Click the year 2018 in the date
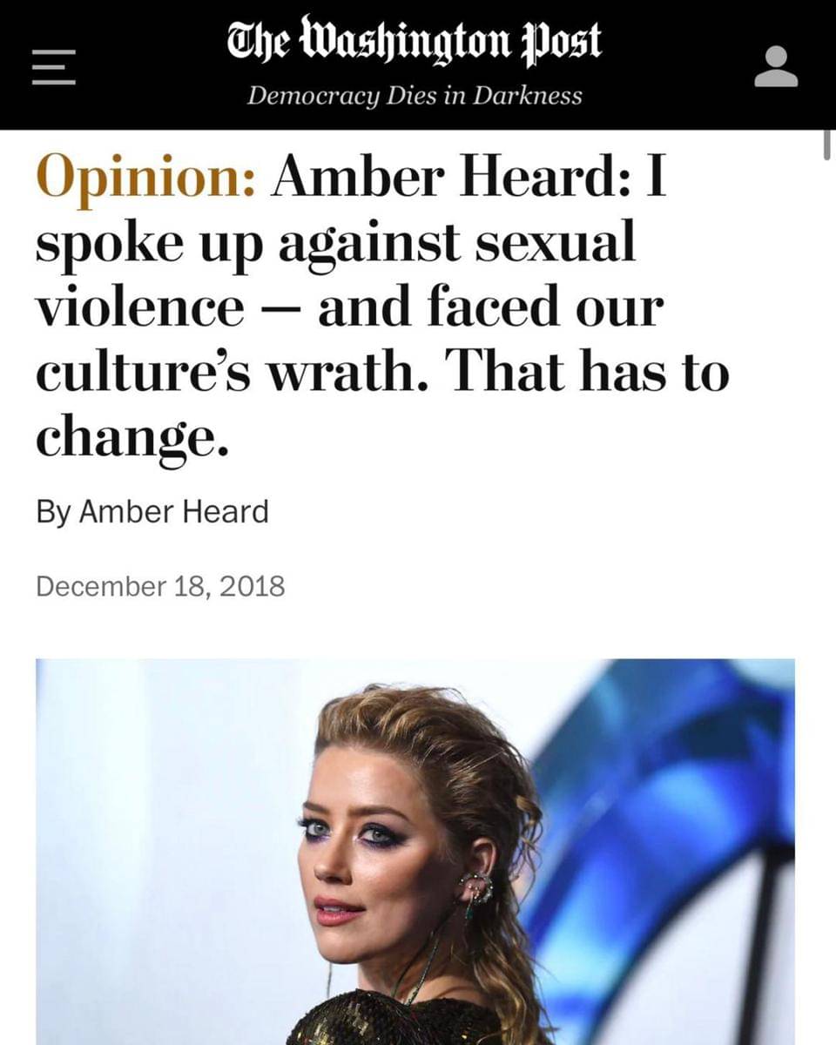836x1045 pixels. pyautogui.click(x=253, y=586)
